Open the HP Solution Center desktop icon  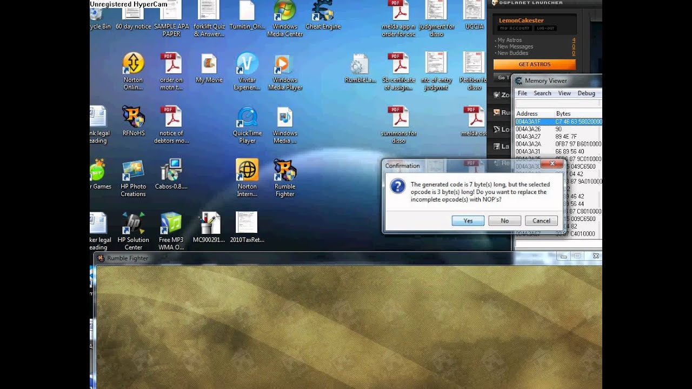pyautogui.click(x=134, y=231)
